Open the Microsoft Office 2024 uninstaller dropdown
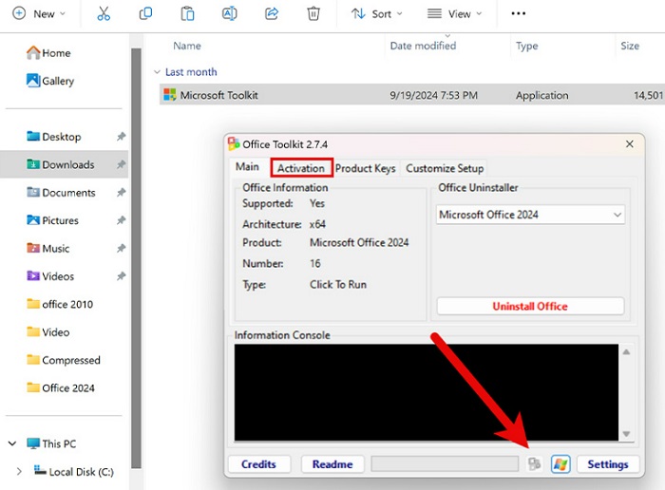 (530, 215)
